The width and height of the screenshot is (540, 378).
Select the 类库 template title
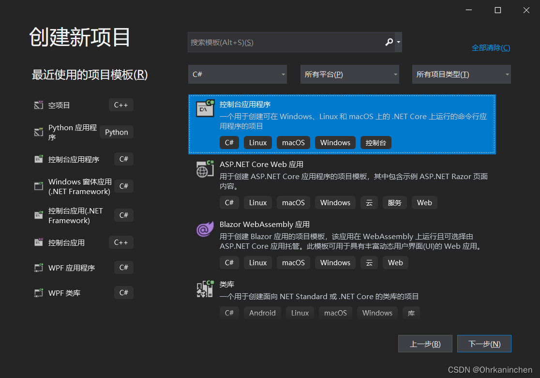click(x=227, y=284)
